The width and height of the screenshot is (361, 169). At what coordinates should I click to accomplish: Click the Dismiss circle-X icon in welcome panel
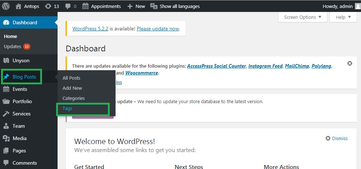coord(328,138)
